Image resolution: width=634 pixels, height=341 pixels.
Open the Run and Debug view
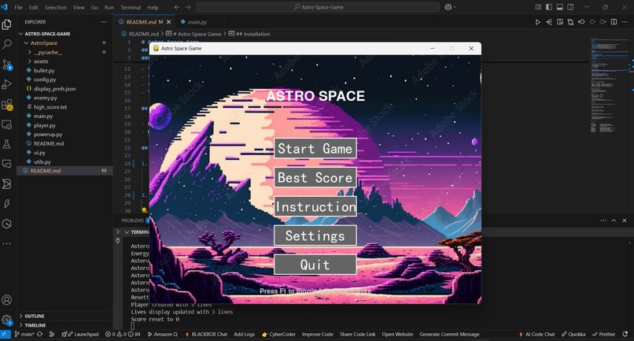pos(6,84)
